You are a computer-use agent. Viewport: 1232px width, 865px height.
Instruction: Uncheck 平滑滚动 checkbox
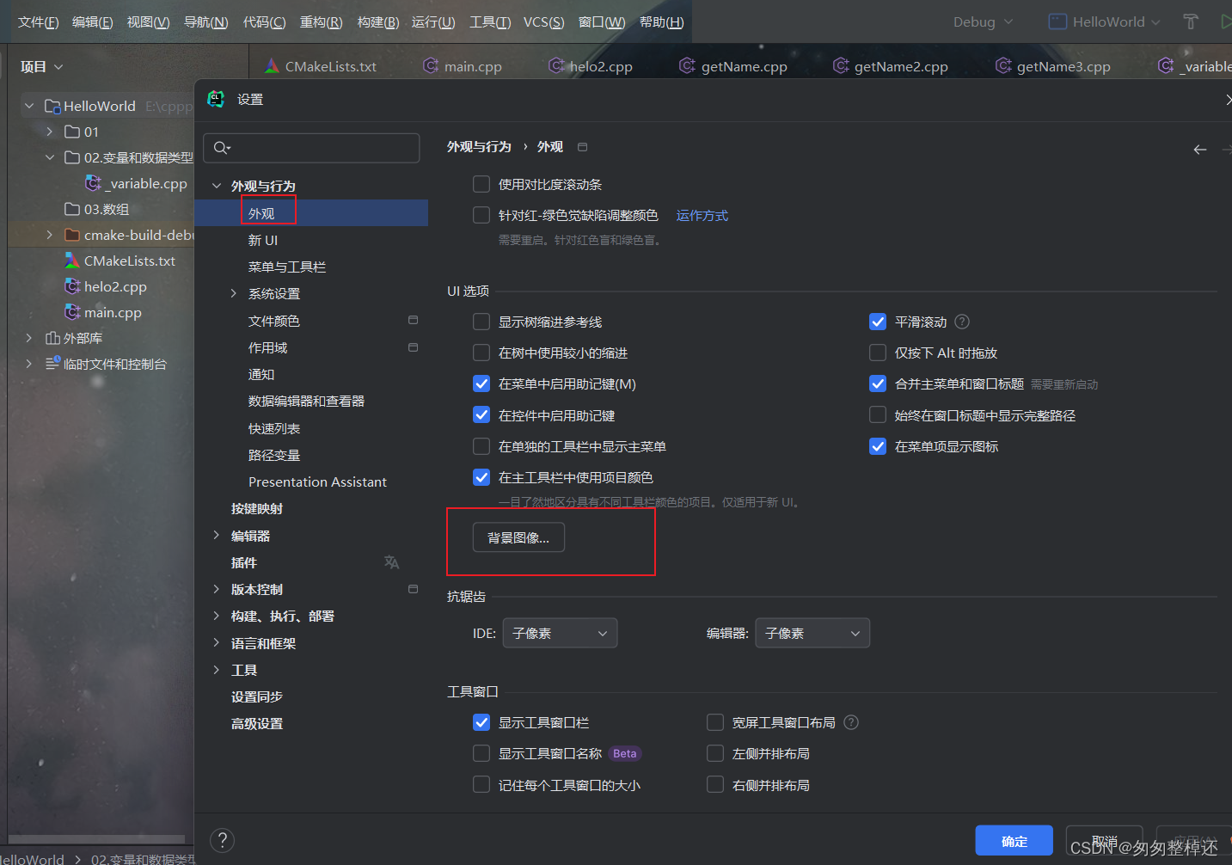click(878, 322)
